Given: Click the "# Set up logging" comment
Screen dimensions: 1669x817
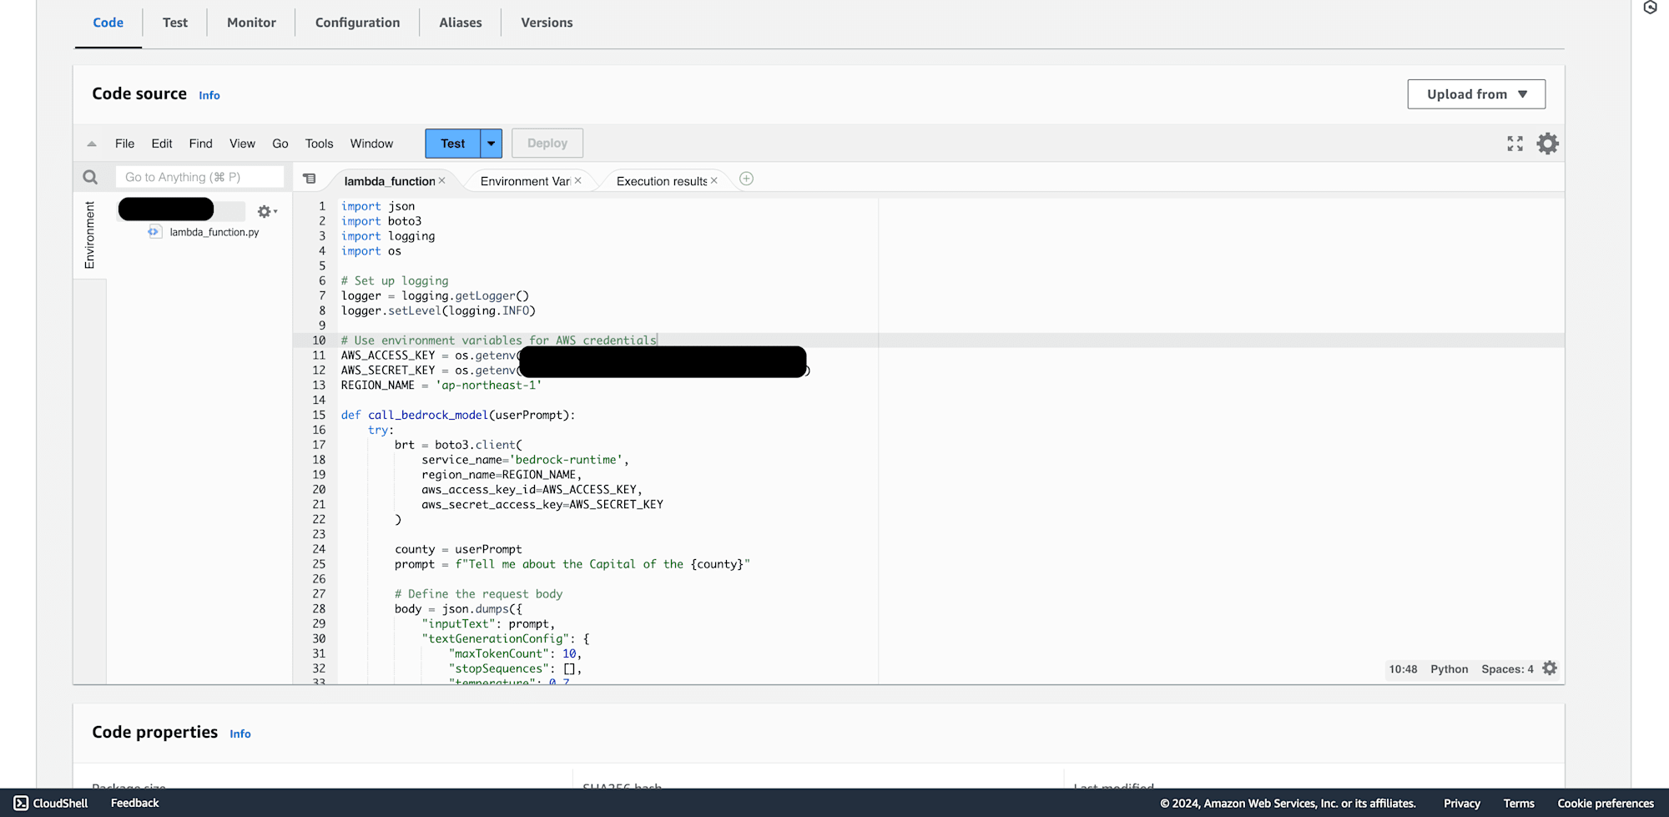Looking at the screenshot, I should pyautogui.click(x=395, y=280).
